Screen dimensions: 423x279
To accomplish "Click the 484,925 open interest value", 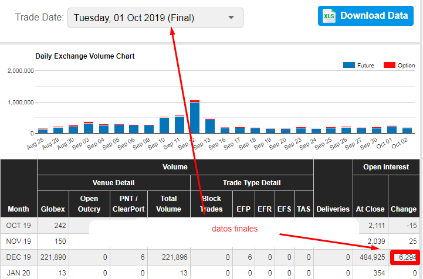I will tap(370, 257).
